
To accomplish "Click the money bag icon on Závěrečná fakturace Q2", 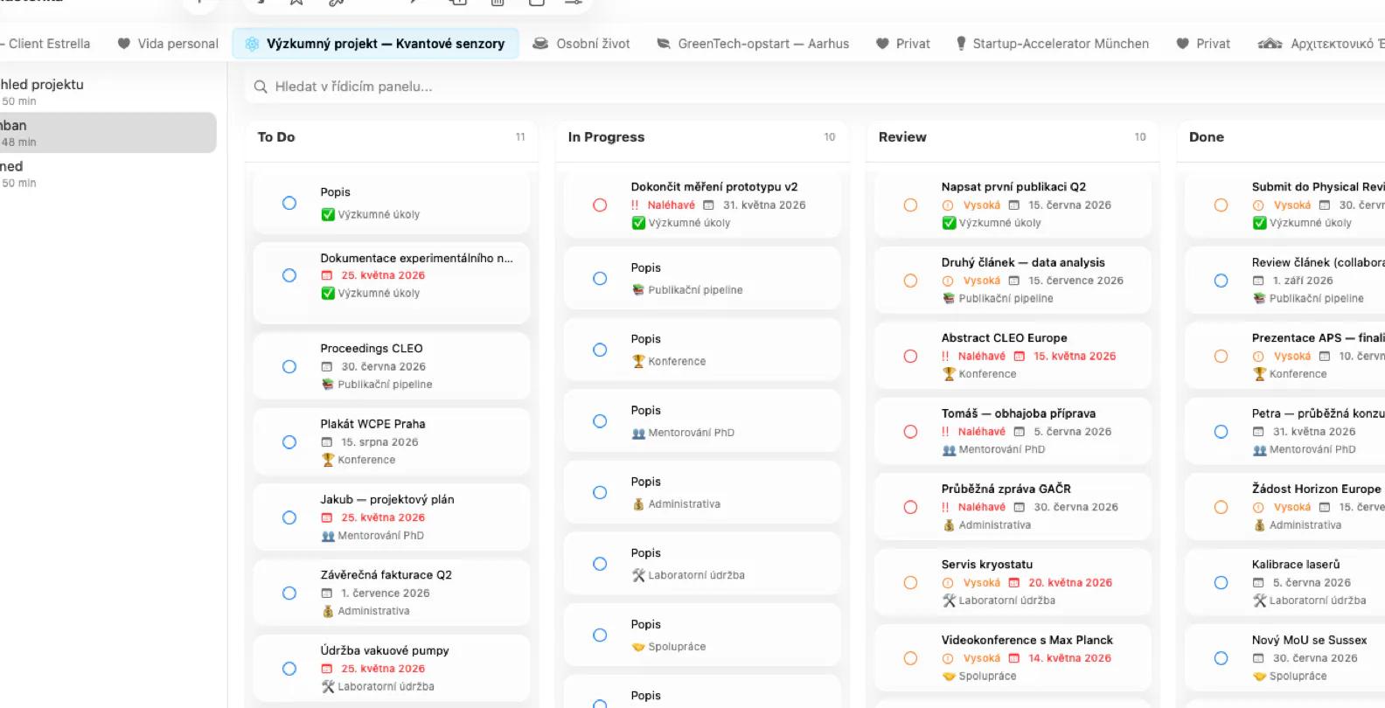I will 328,611.
